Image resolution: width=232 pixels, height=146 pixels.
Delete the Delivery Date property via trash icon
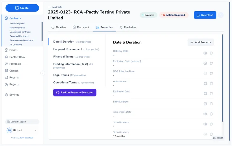[x=211, y=53]
